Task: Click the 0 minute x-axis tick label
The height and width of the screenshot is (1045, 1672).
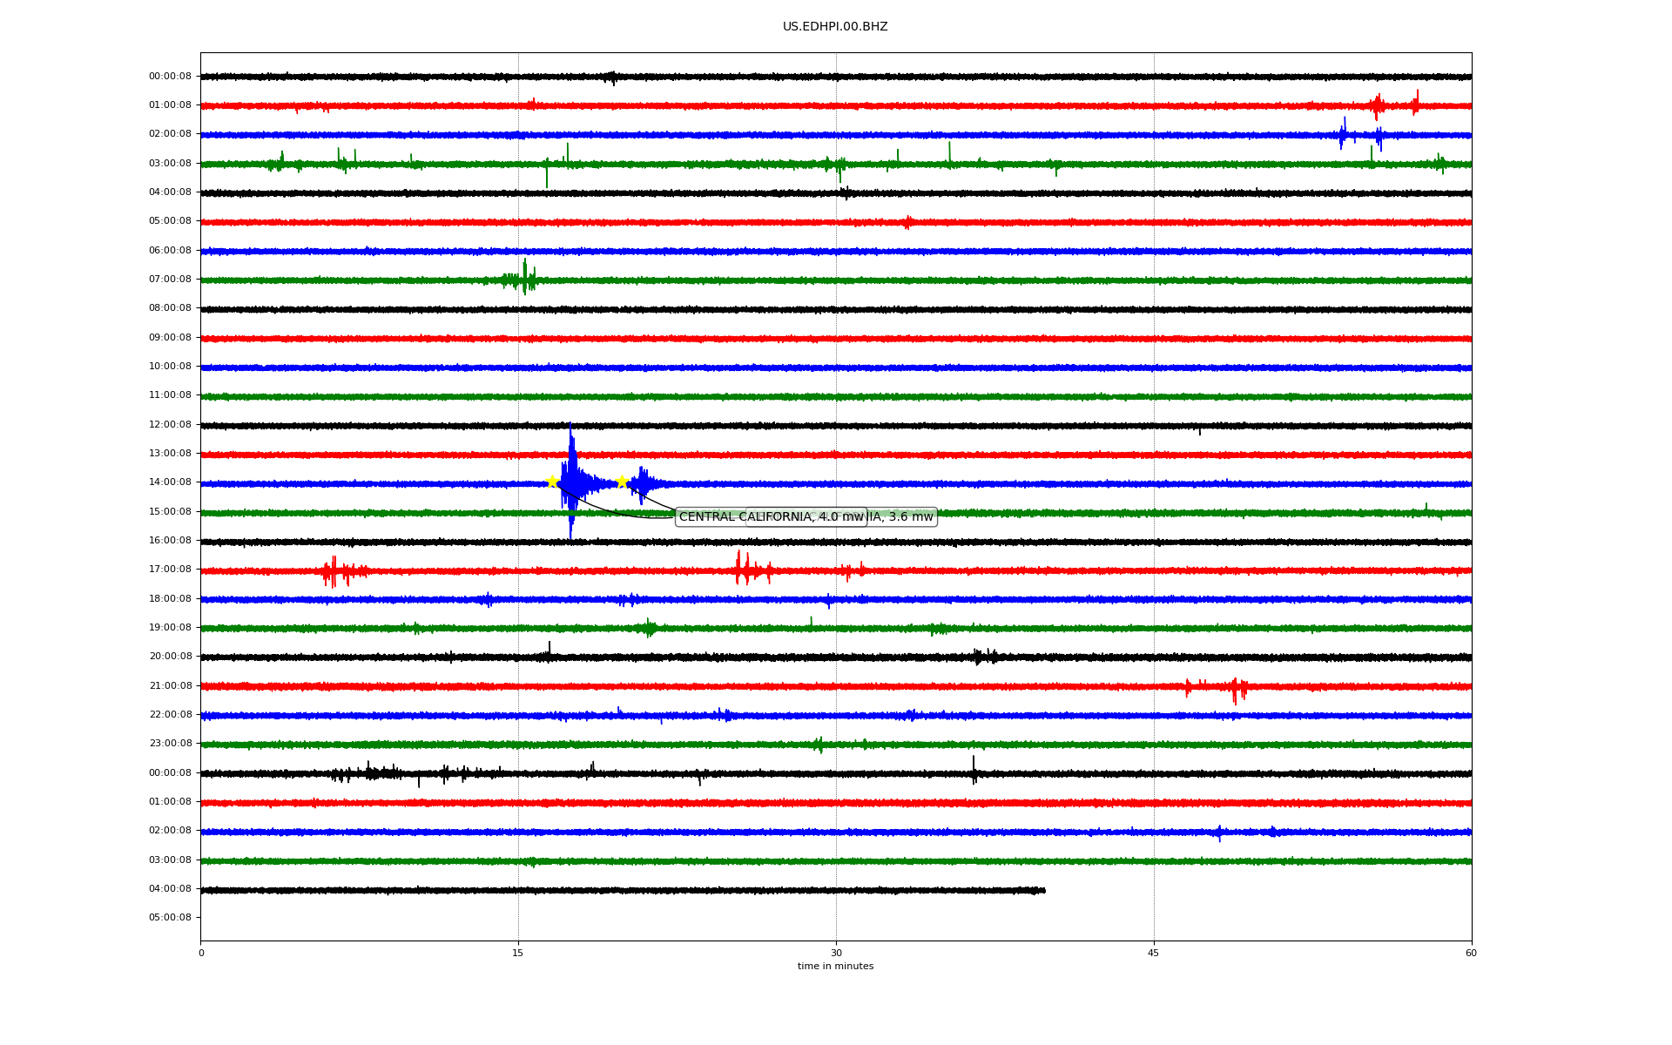Action: pos(201,953)
